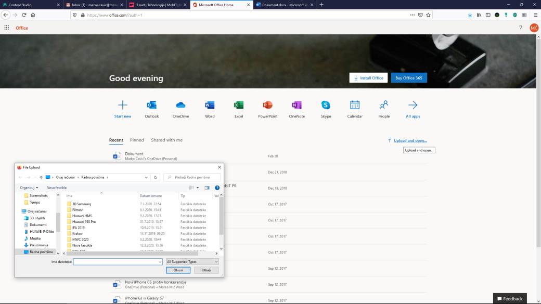Click the help icon in File Upload dialog
This screenshot has height=304, width=541.
click(x=217, y=188)
